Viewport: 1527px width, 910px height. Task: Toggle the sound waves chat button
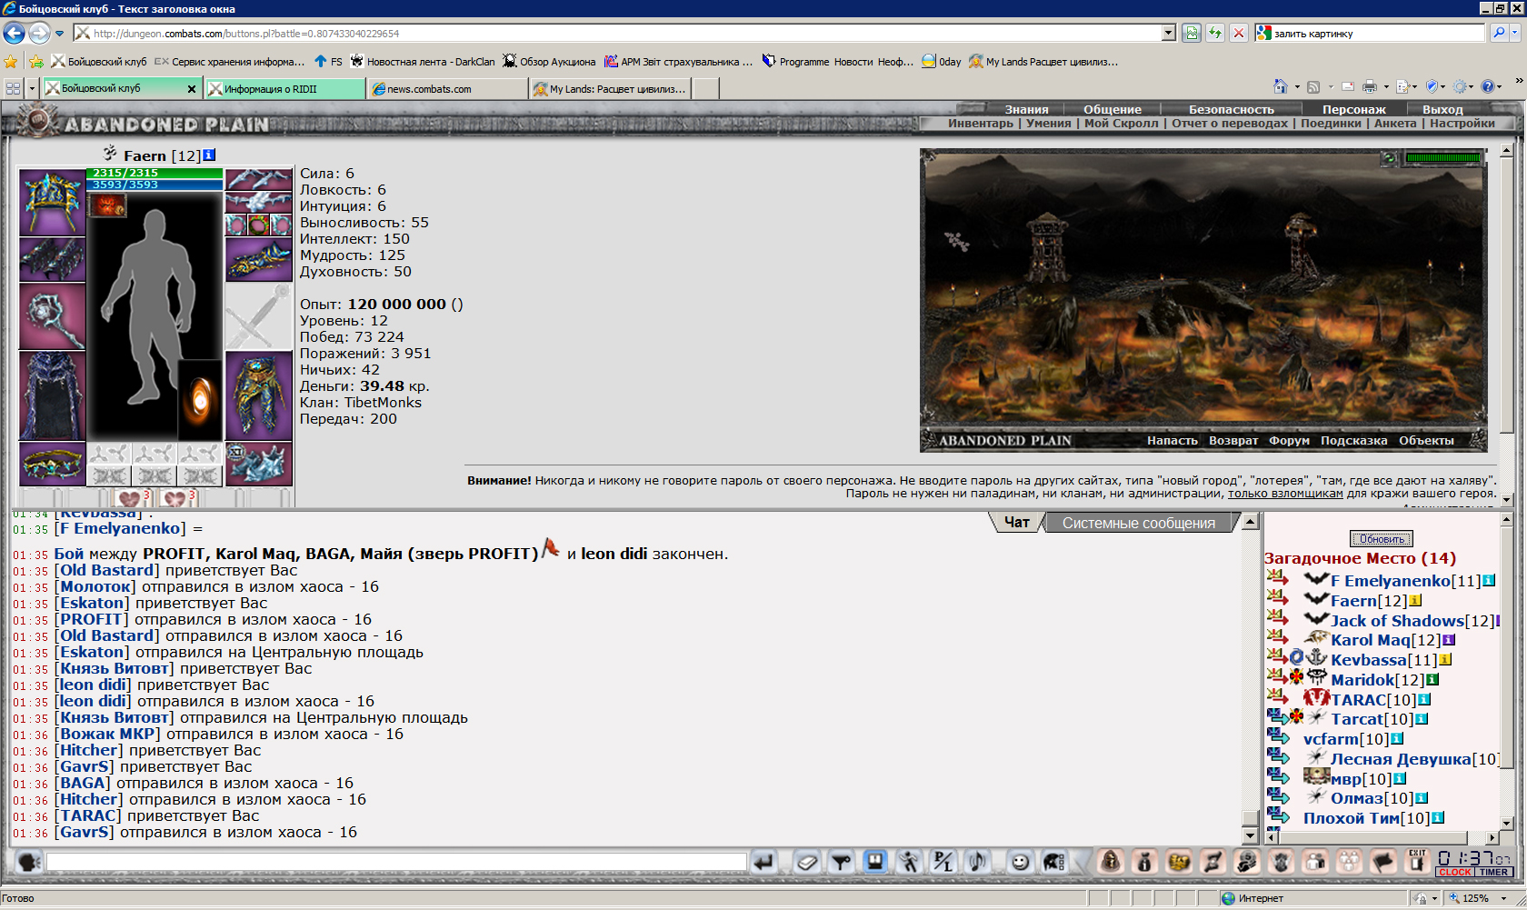[978, 861]
